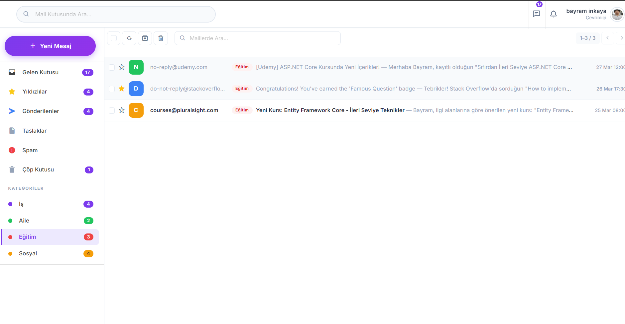Click the orange C sender avatar
This screenshot has height=324, width=625.
[136, 110]
